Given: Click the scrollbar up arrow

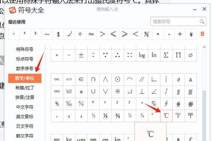Looking at the screenshot, I should [204, 47].
